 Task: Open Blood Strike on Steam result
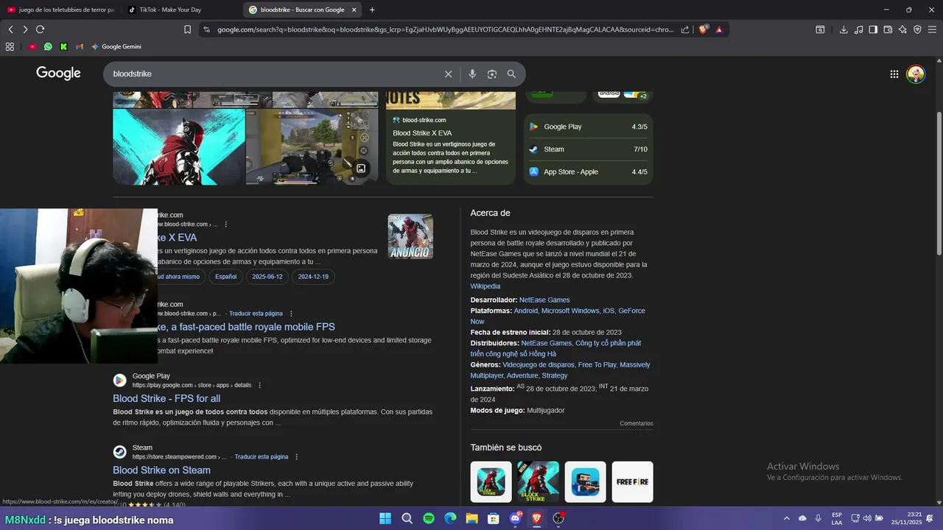click(161, 470)
